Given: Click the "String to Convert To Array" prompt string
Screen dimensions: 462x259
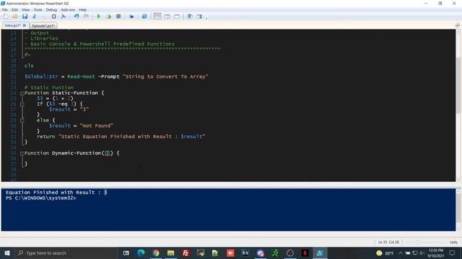Looking at the screenshot, I should (x=165, y=77).
